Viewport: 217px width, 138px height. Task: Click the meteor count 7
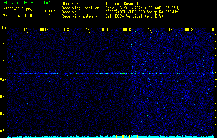[49, 16]
